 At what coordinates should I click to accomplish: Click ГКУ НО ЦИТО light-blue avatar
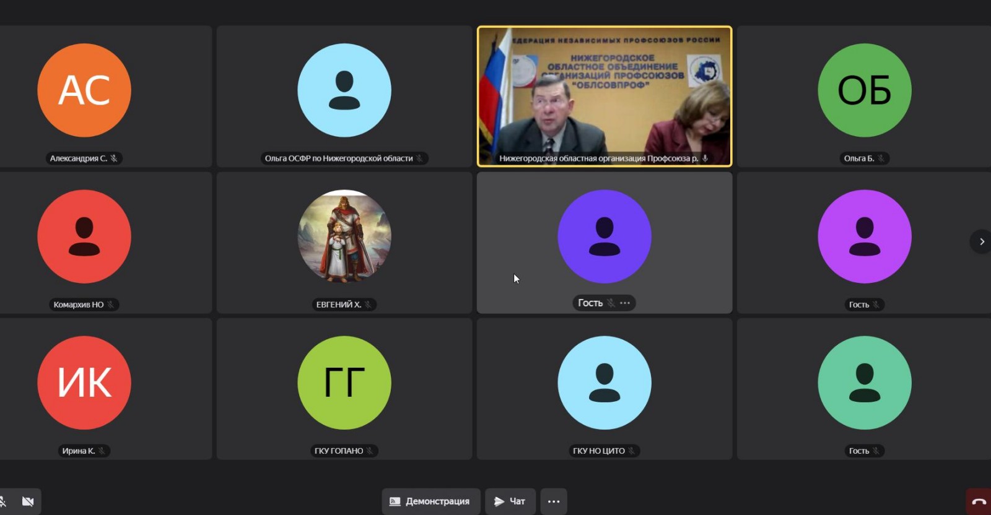pyautogui.click(x=604, y=383)
